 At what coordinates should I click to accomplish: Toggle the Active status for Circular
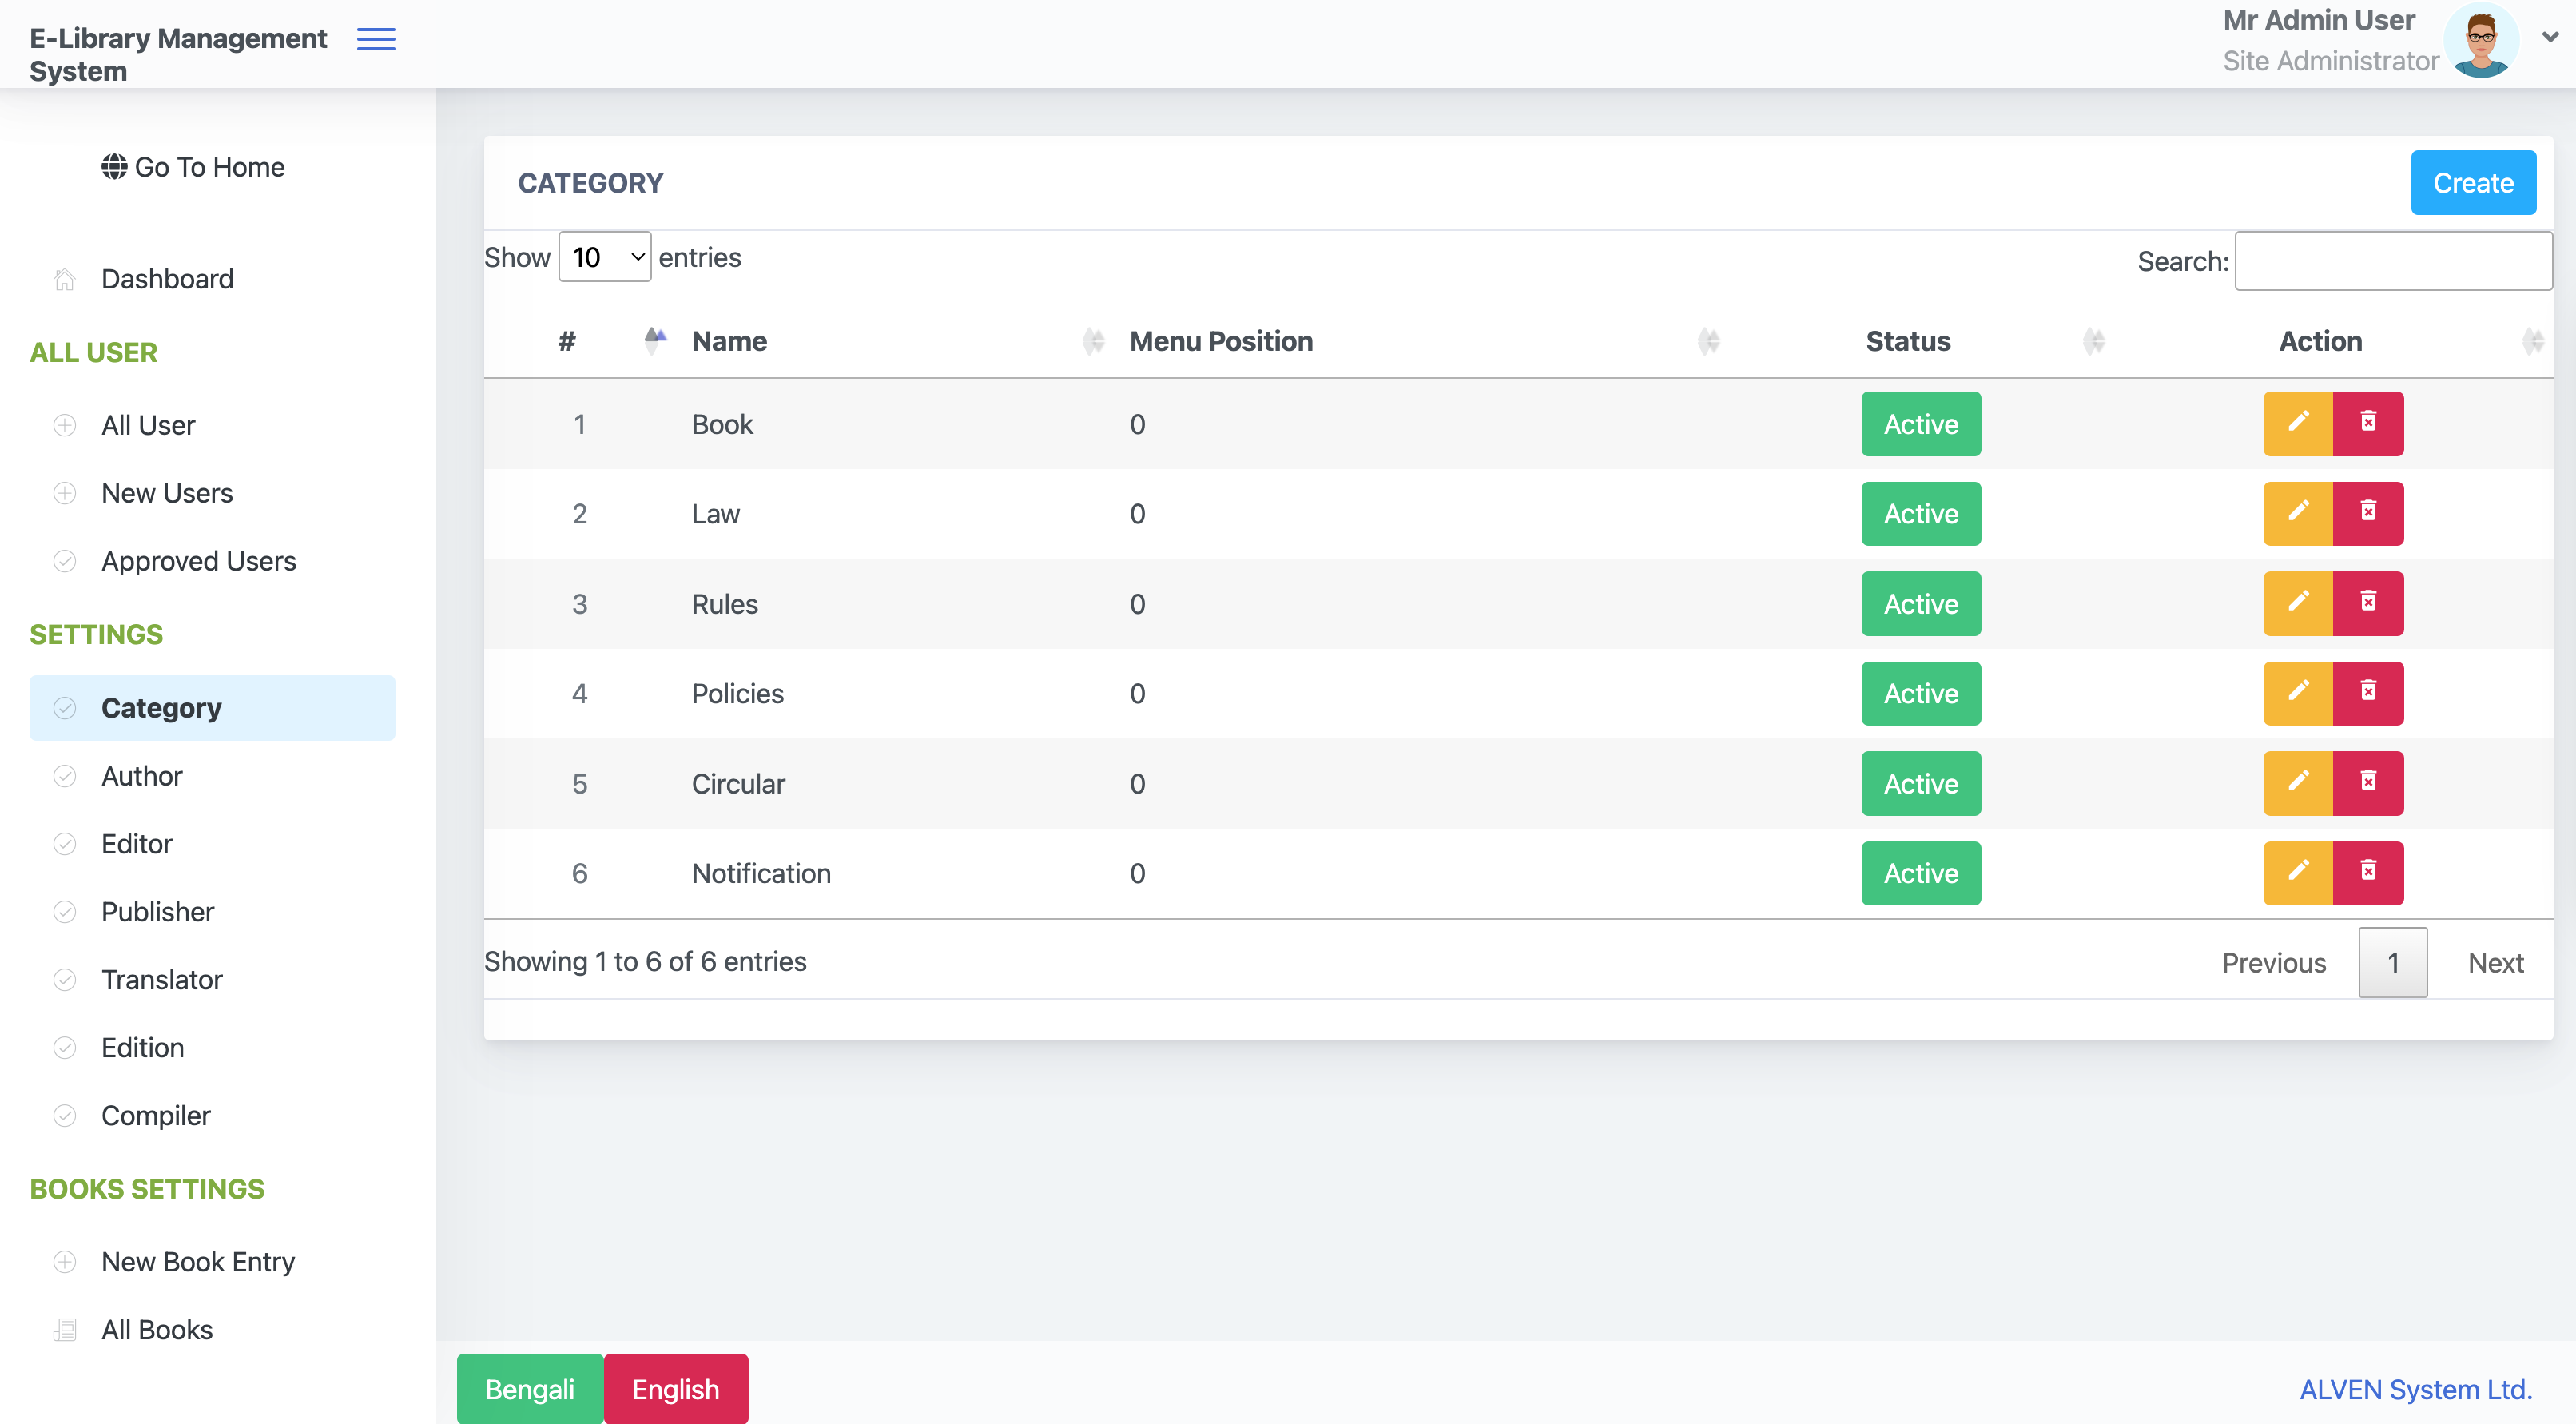click(1921, 783)
